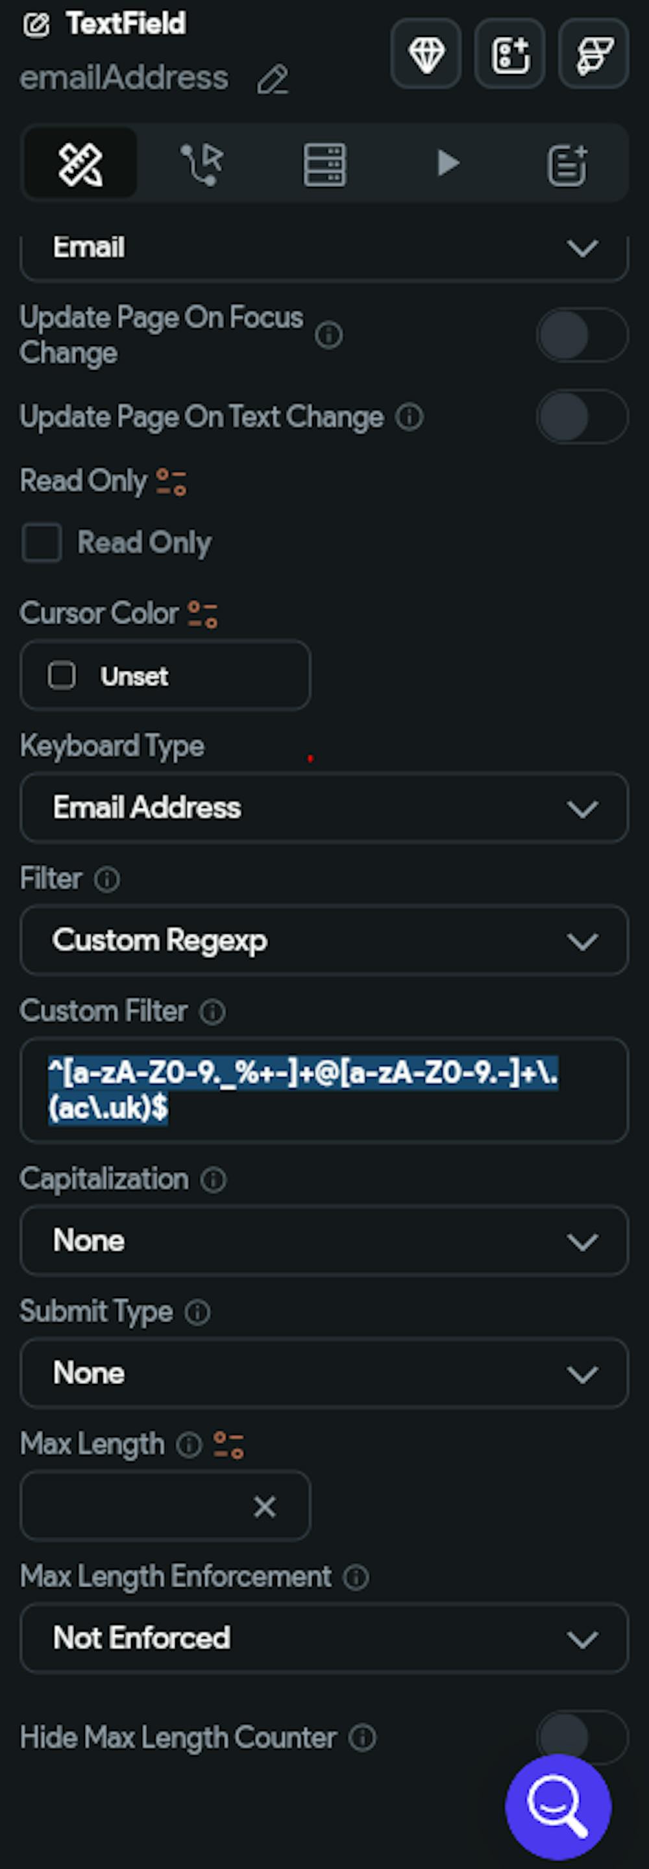Click the Unset cursor color swatch
The width and height of the screenshot is (649, 1869).
62,675
